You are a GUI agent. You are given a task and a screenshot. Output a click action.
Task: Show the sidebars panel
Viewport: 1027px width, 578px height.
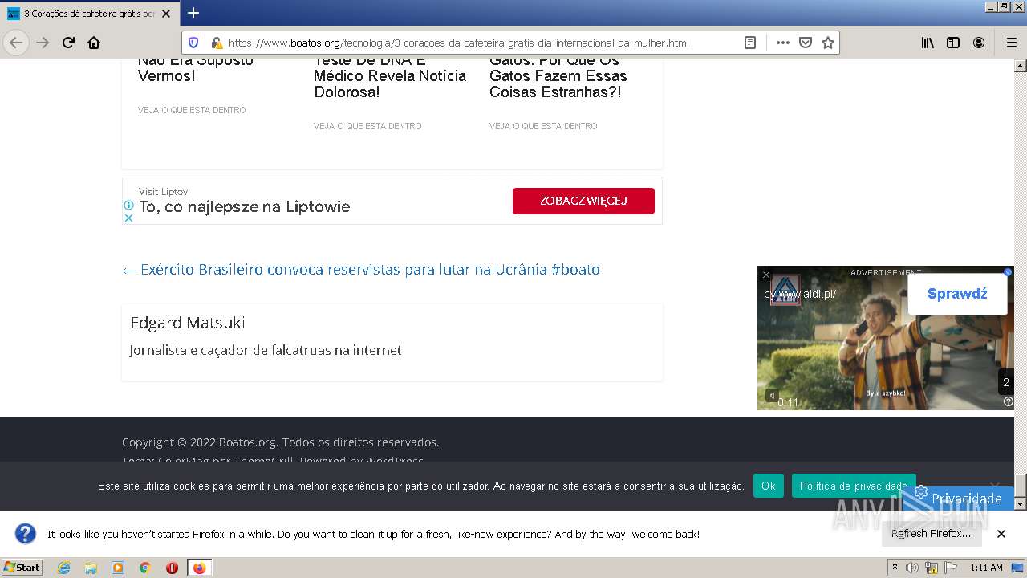(953, 43)
